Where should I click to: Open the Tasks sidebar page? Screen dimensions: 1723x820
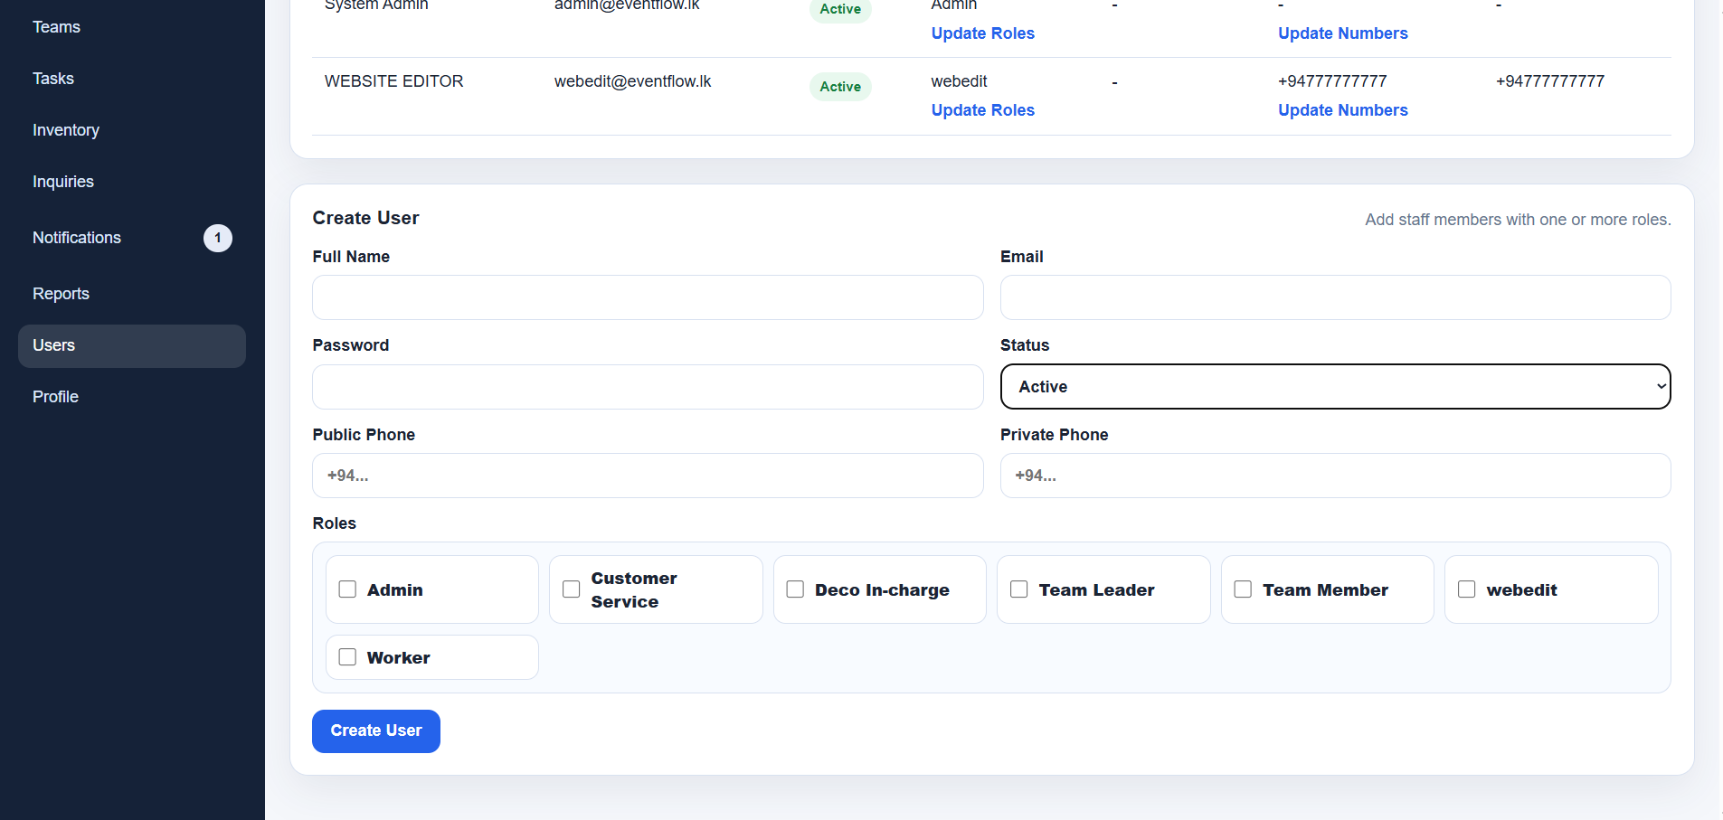(x=53, y=79)
